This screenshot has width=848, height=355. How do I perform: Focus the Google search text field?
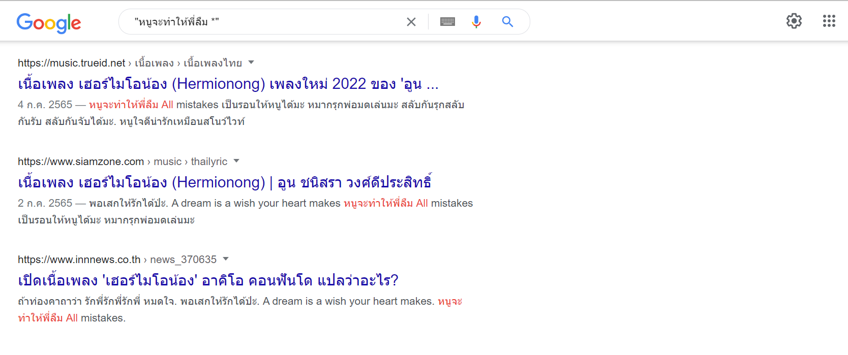(264, 22)
